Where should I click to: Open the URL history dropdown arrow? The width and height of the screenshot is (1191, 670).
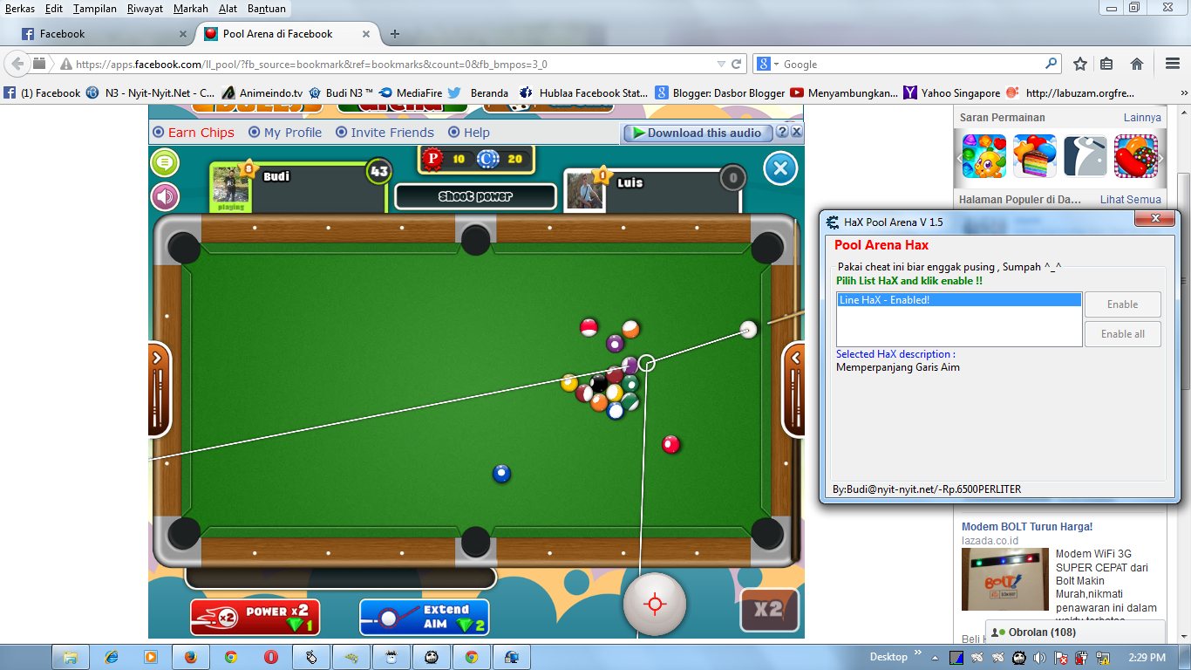(720, 65)
